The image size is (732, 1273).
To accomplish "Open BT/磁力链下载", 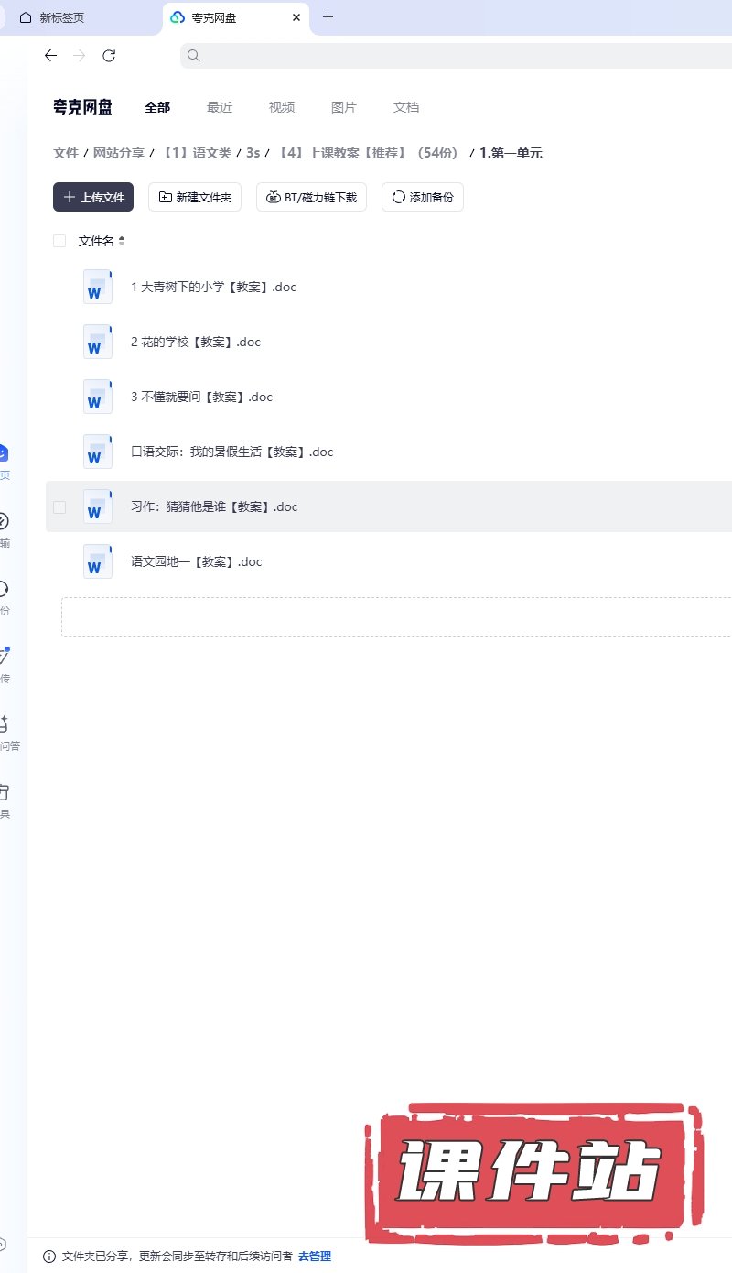I will 311,197.
